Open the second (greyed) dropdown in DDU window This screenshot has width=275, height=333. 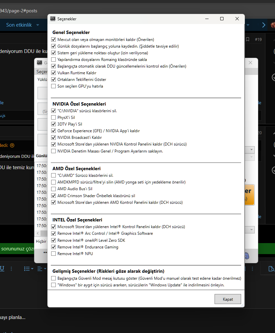coord(249,157)
